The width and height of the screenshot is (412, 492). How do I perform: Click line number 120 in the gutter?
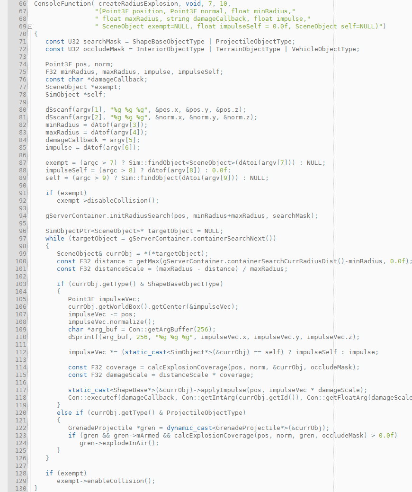point(21,413)
